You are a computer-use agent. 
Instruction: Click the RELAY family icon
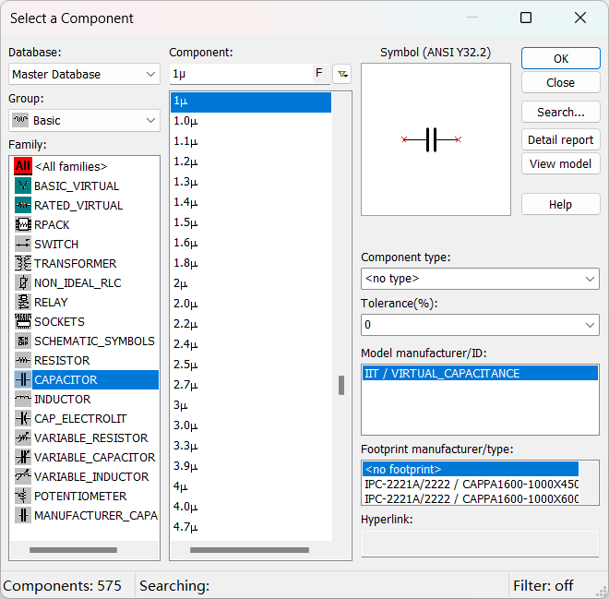(23, 302)
